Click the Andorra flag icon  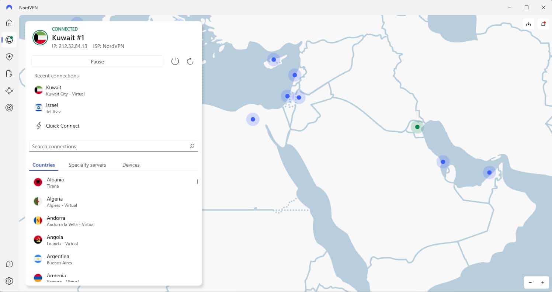[x=38, y=220]
